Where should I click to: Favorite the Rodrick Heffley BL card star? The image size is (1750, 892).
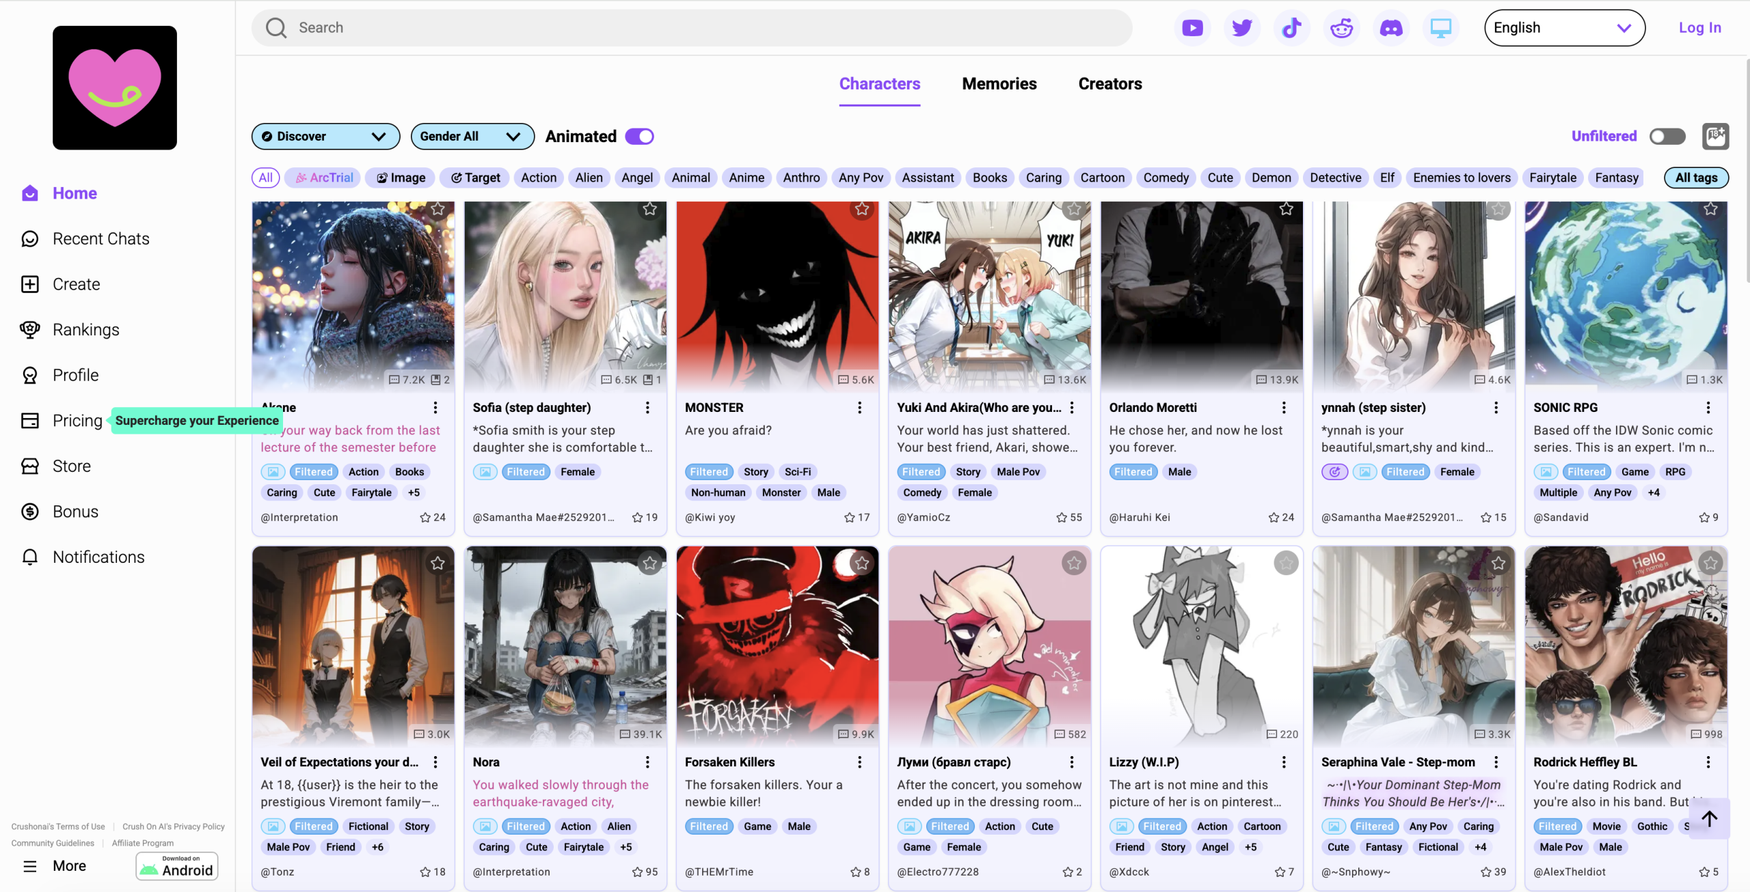pos(1710,563)
